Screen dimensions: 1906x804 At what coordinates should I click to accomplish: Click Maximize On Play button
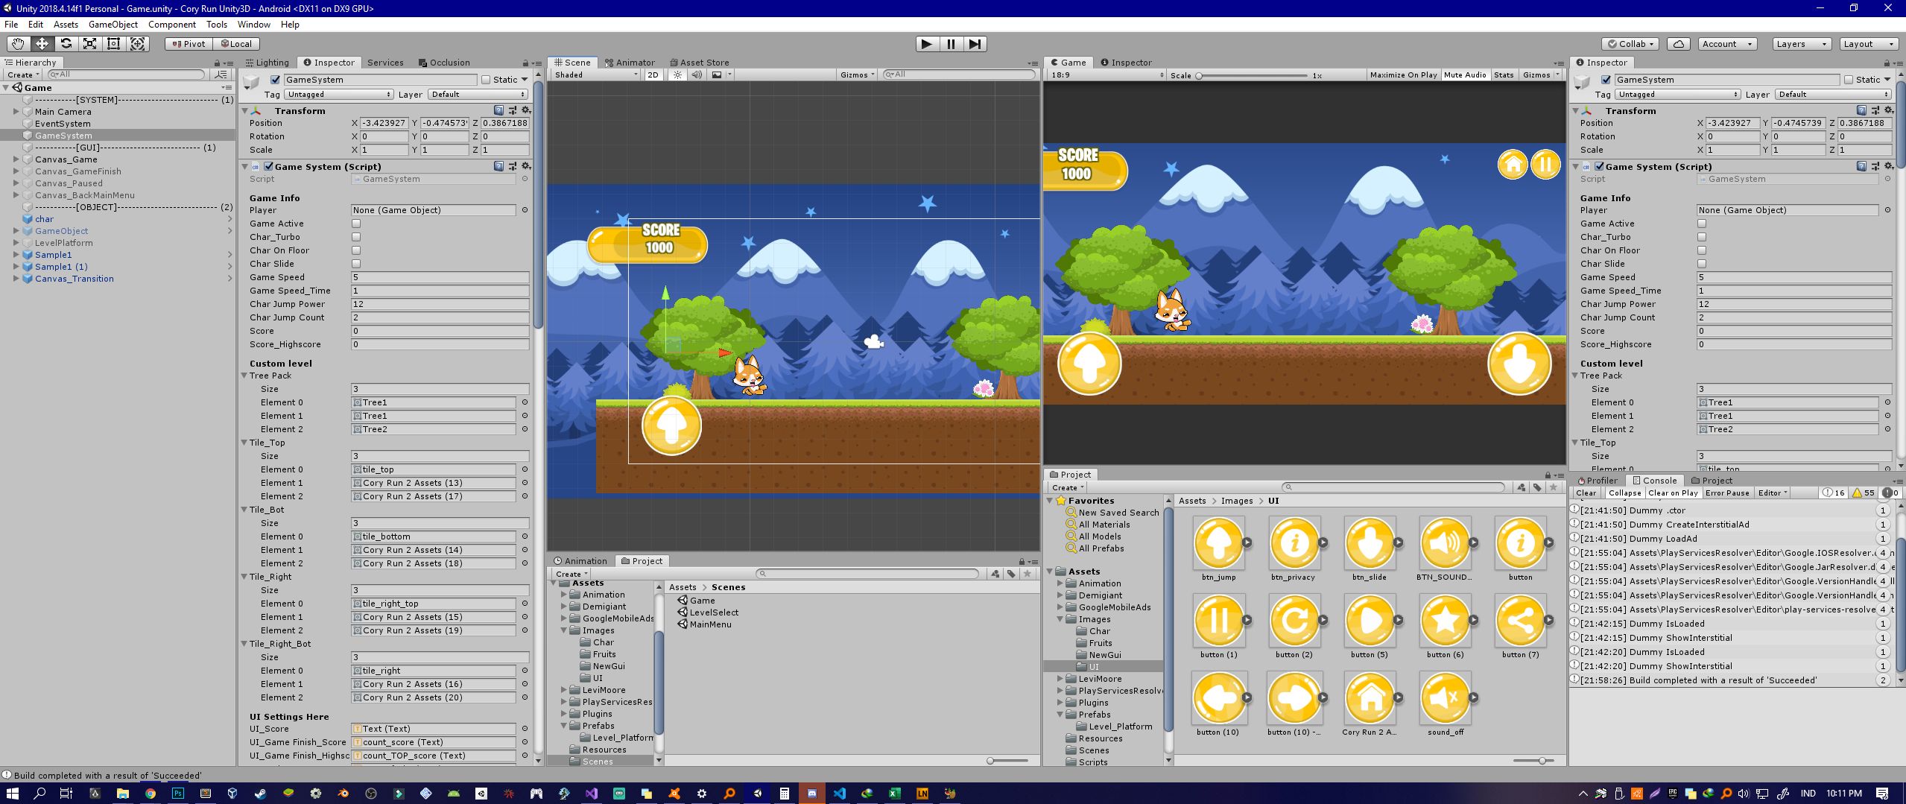1403,75
